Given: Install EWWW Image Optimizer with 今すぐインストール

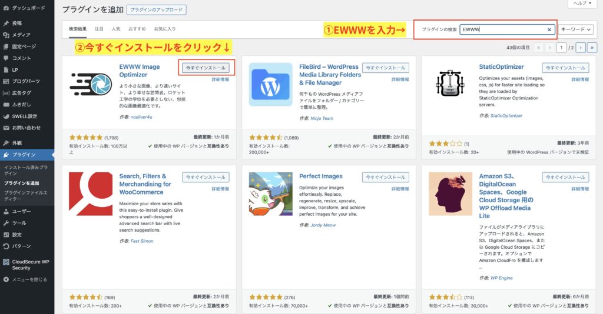Looking at the screenshot, I should point(206,68).
